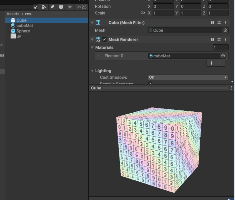Open Mesh Filter presets
Viewport: 235px width, 200px height.
pos(219,23)
